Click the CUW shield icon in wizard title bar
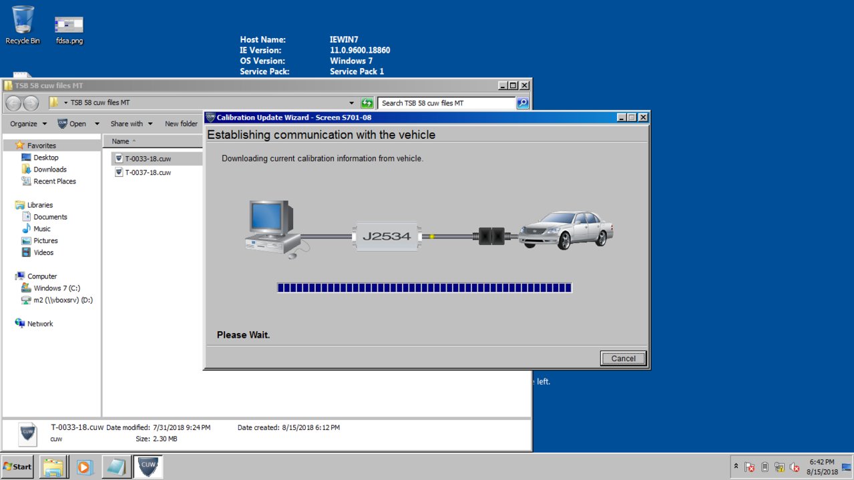Image resolution: width=854 pixels, height=480 pixels. (x=210, y=117)
